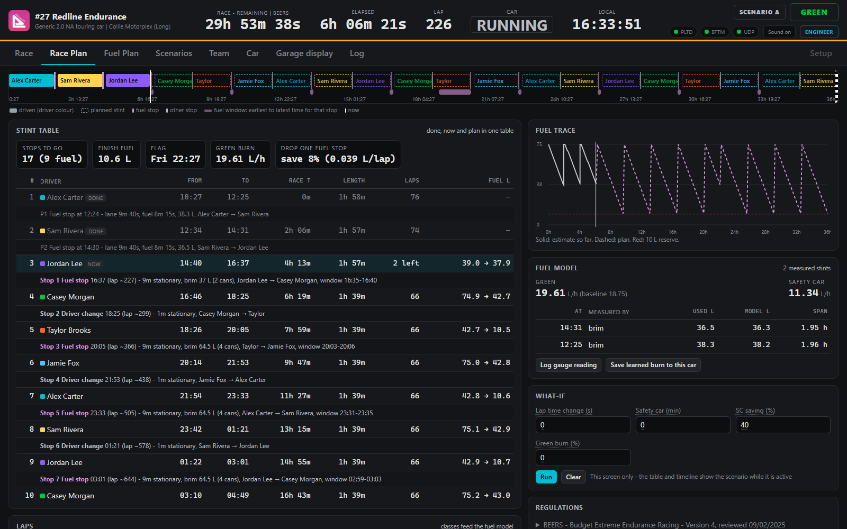Focus the Lap time change input

point(583,425)
